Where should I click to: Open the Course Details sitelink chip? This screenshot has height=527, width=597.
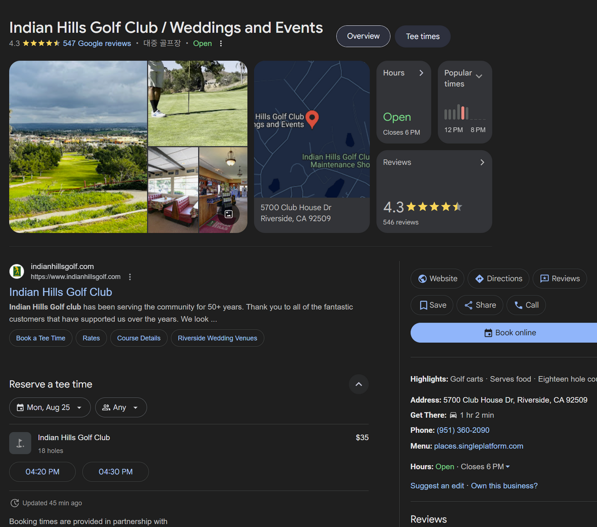pyautogui.click(x=139, y=338)
